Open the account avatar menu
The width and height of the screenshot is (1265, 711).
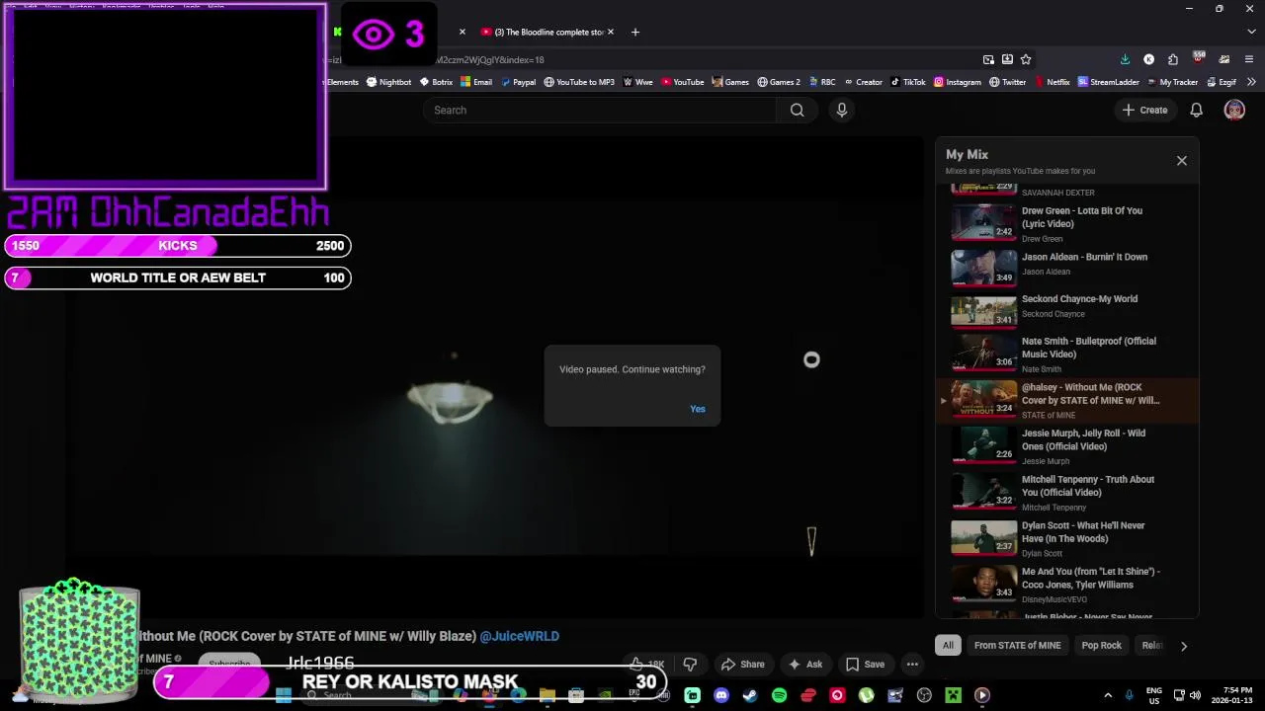[1234, 111]
